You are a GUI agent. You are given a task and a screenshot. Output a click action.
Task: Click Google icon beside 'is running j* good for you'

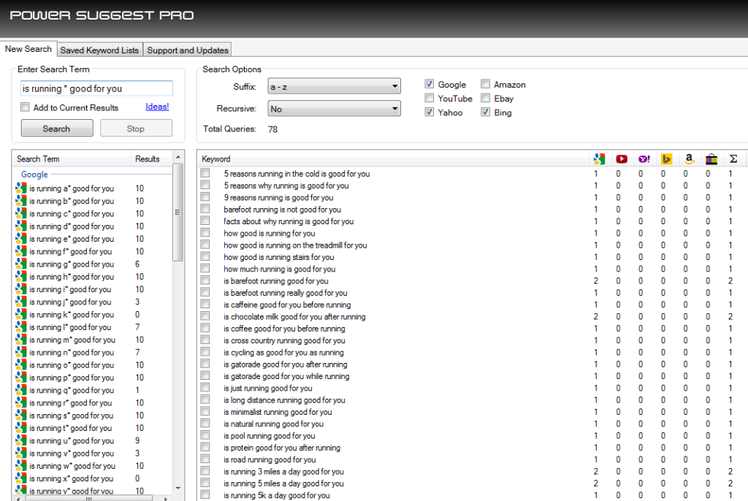coord(21,302)
